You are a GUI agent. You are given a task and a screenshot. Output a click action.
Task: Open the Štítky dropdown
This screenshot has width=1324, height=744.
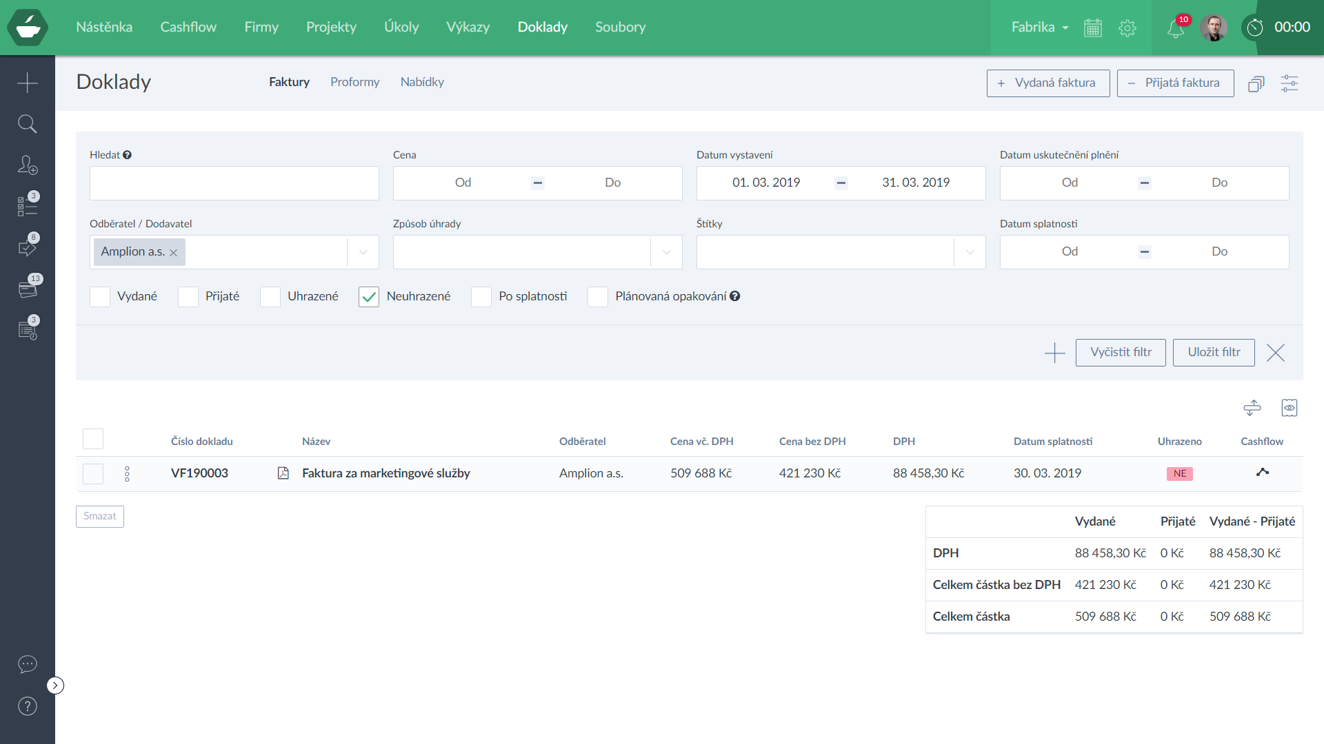[x=970, y=252]
